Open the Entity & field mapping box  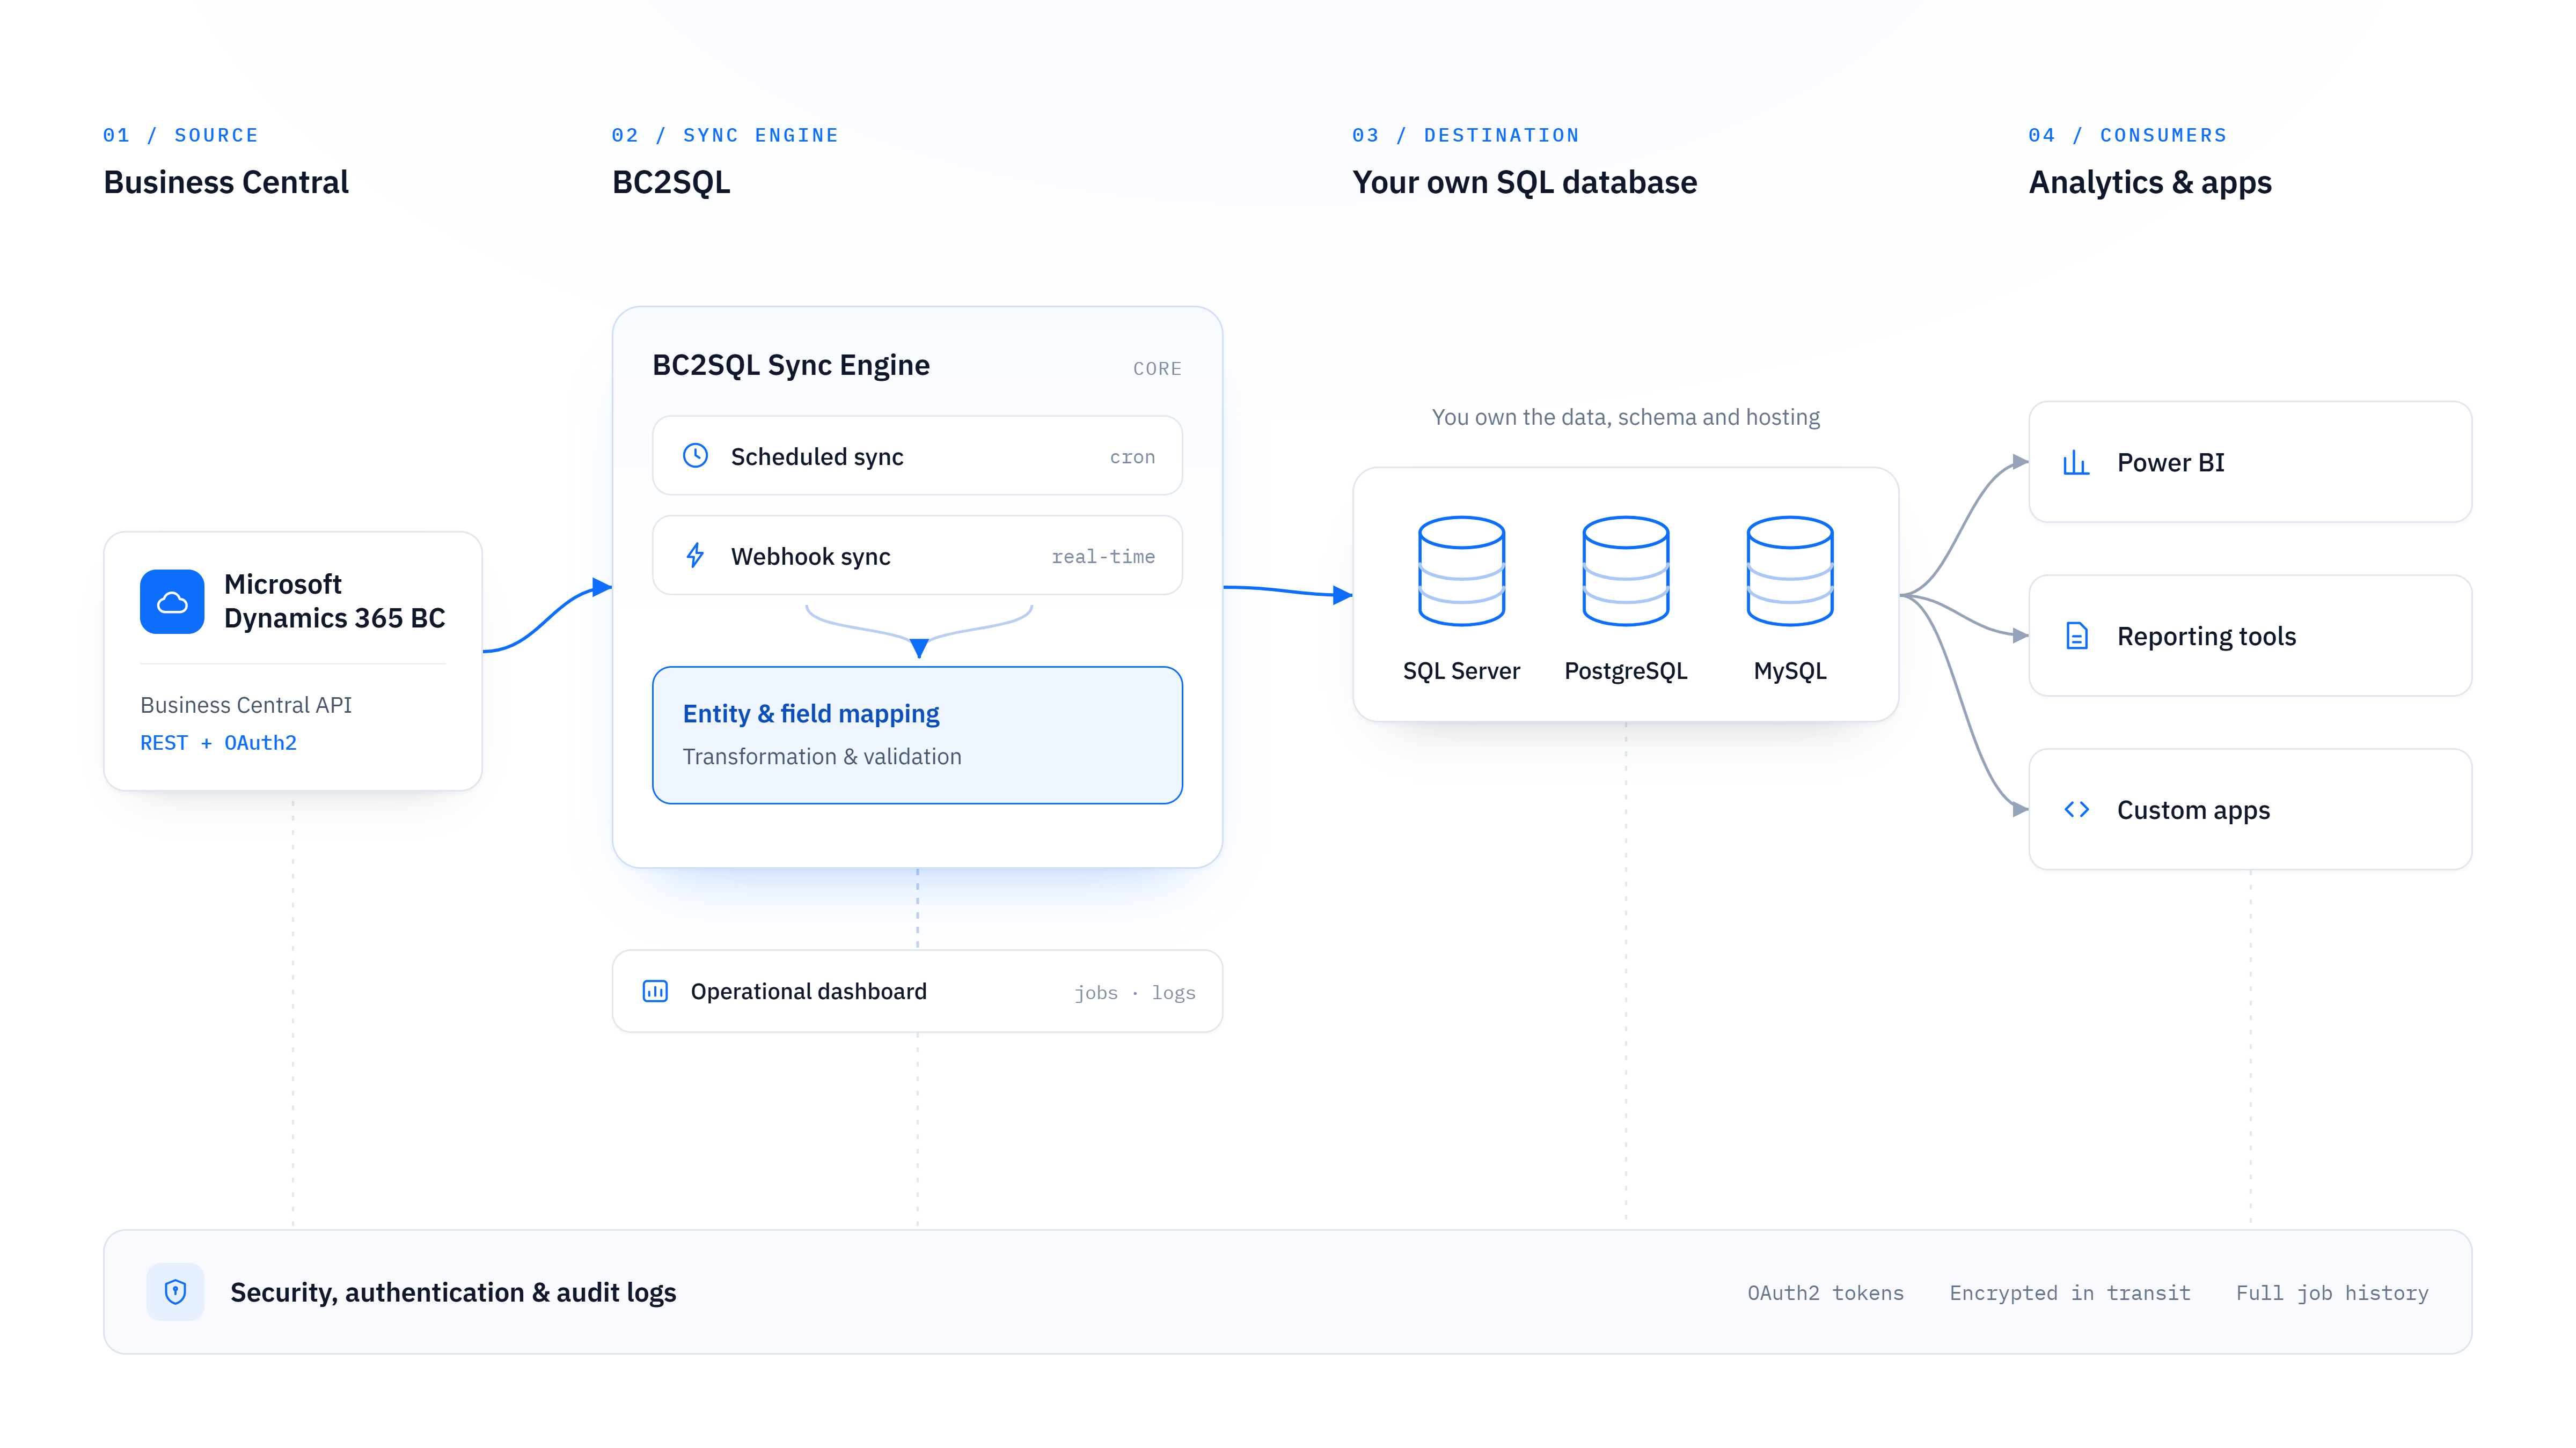[x=917, y=735]
